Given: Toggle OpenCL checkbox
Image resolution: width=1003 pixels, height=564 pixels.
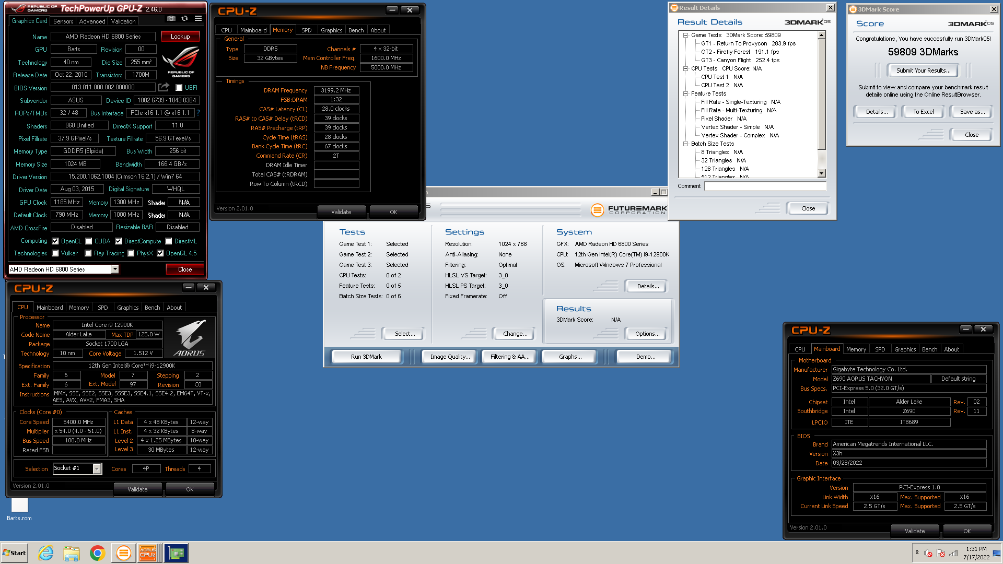Looking at the screenshot, I should (x=55, y=241).
